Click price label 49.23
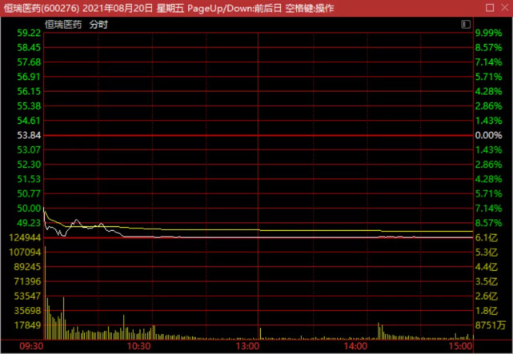Image resolution: width=513 pixels, height=354 pixels. [29, 223]
